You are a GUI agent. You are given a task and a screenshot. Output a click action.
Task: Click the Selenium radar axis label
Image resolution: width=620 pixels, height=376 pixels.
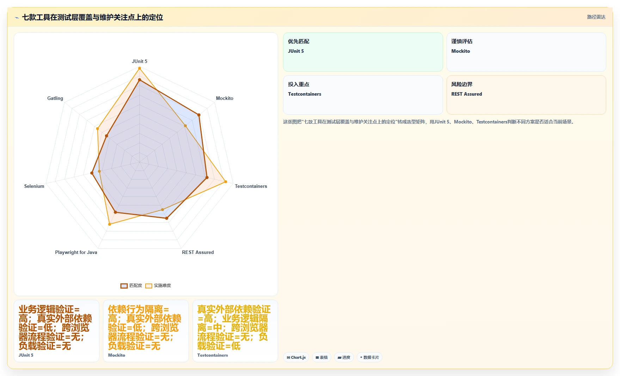pyautogui.click(x=34, y=186)
